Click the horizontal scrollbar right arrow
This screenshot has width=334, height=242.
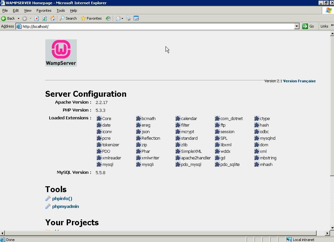click(x=327, y=233)
